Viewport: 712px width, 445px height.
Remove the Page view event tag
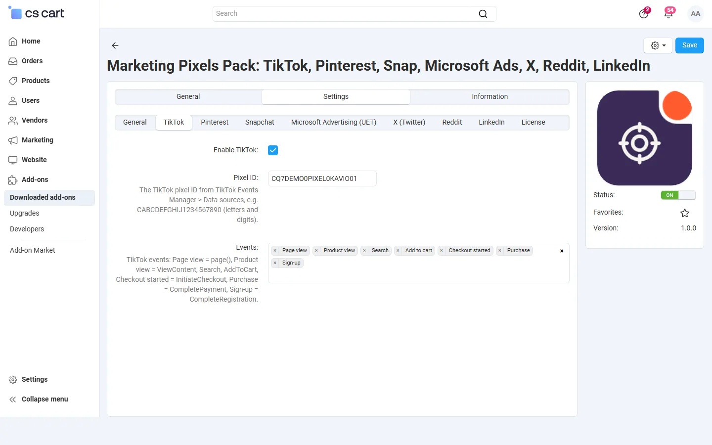[x=275, y=251]
